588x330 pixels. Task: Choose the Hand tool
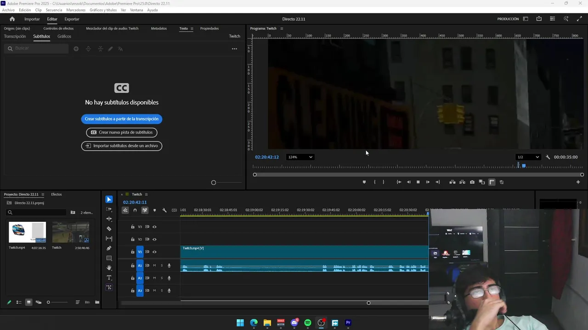(109, 268)
